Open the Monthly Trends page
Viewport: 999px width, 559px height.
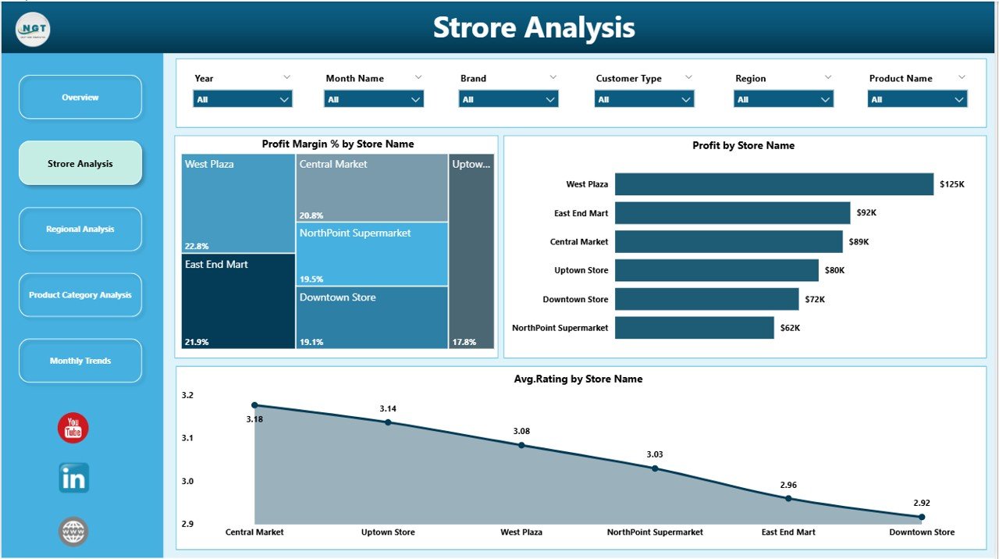click(80, 360)
